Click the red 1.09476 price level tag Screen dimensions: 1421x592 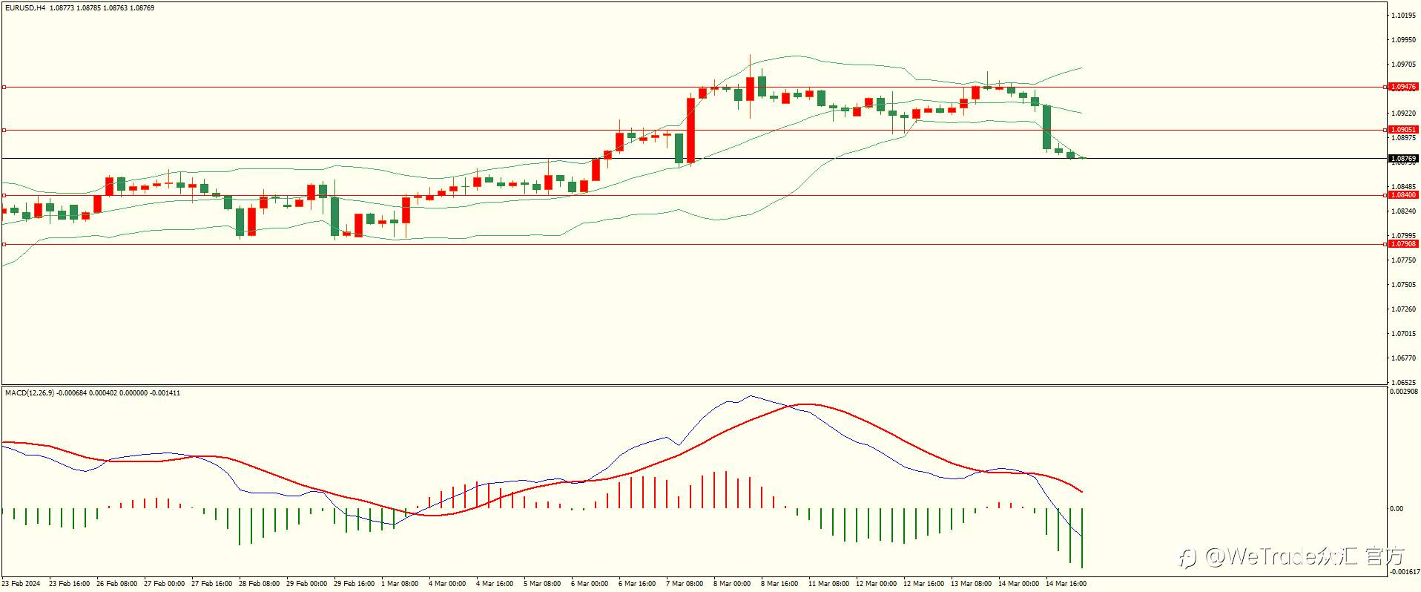(x=1403, y=87)
